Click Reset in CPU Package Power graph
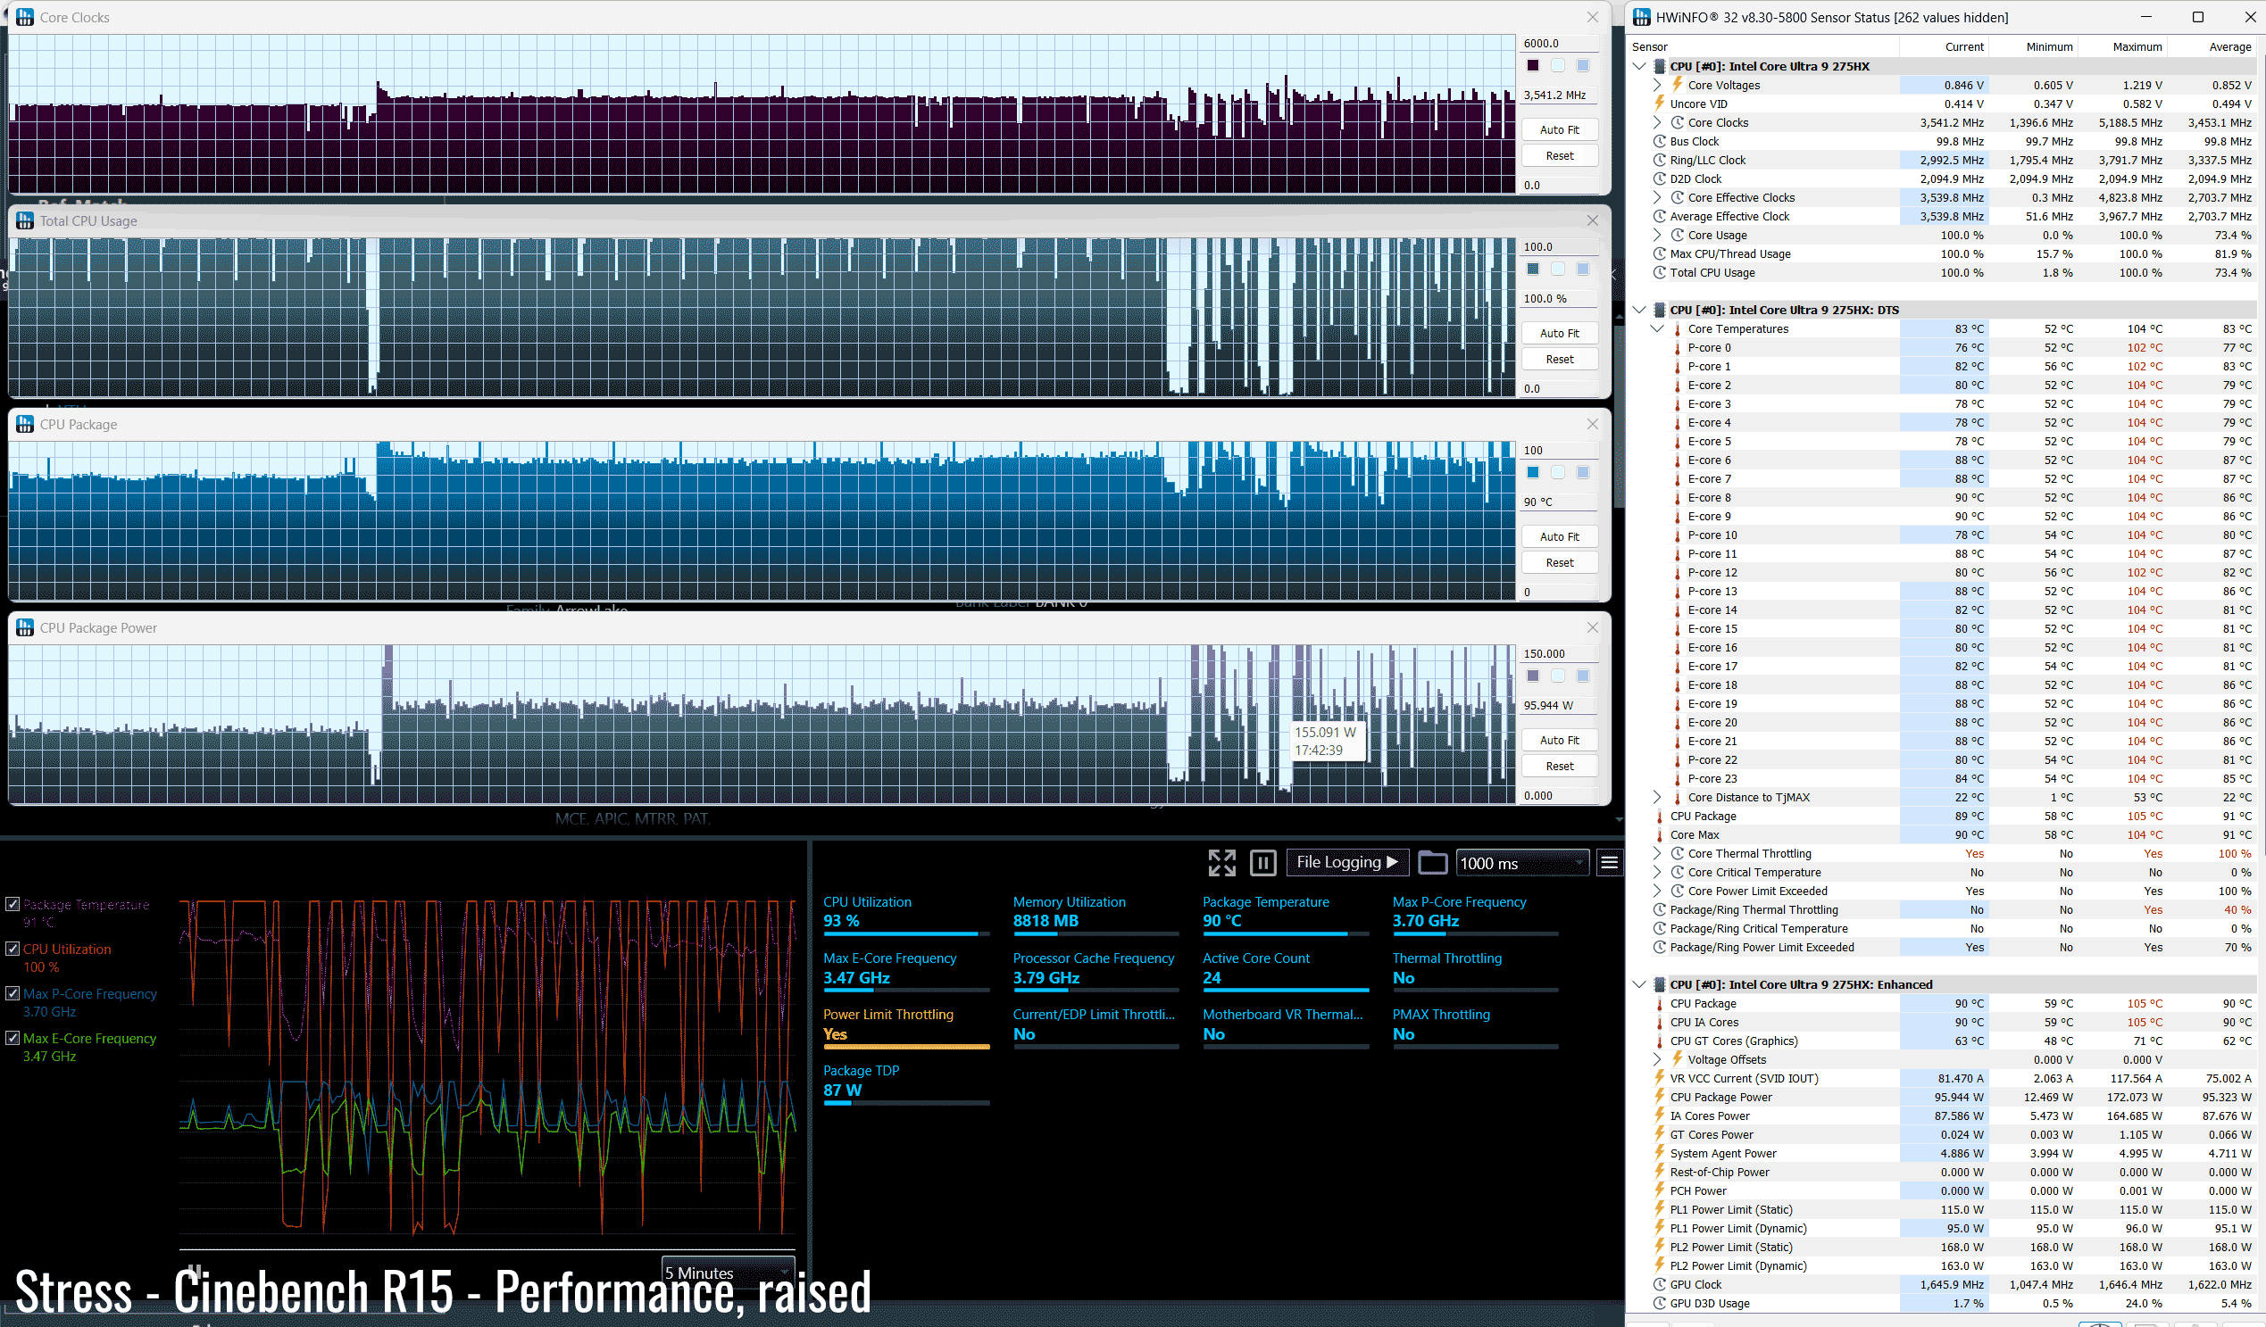 (1559, 766)
